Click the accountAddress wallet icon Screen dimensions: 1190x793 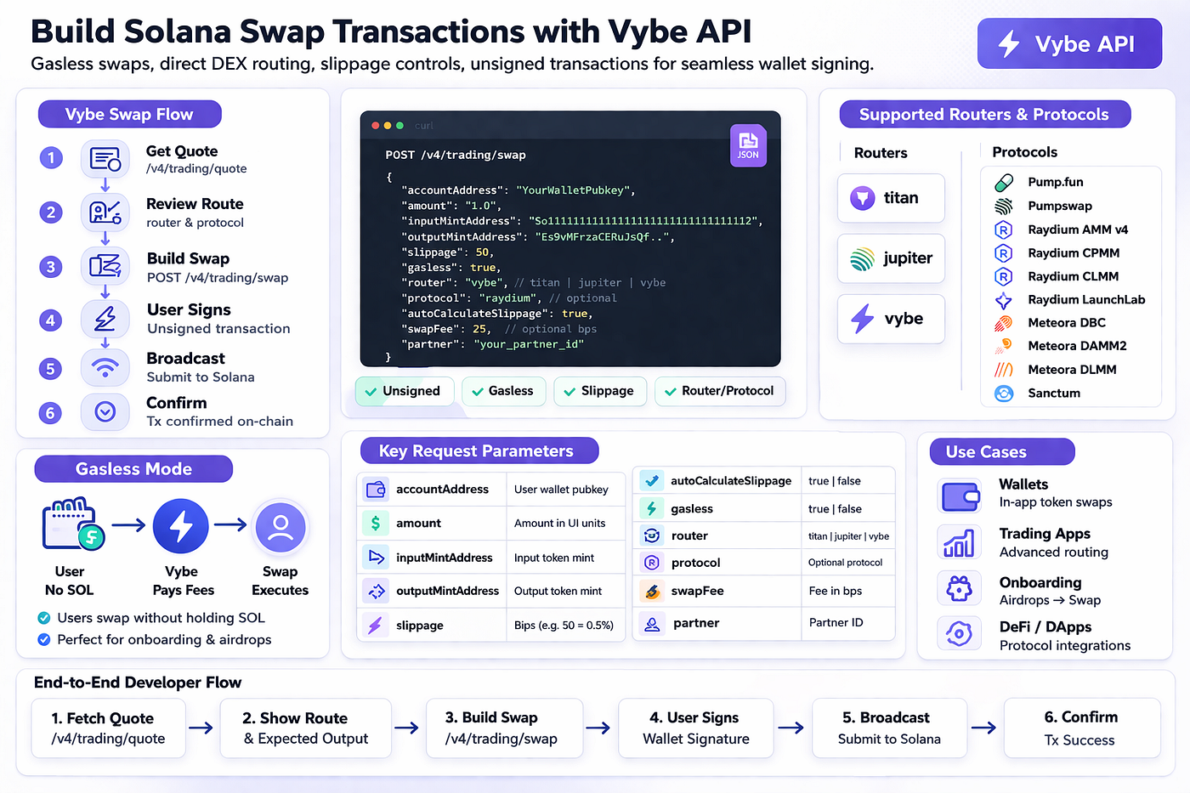tap(375, 490)
